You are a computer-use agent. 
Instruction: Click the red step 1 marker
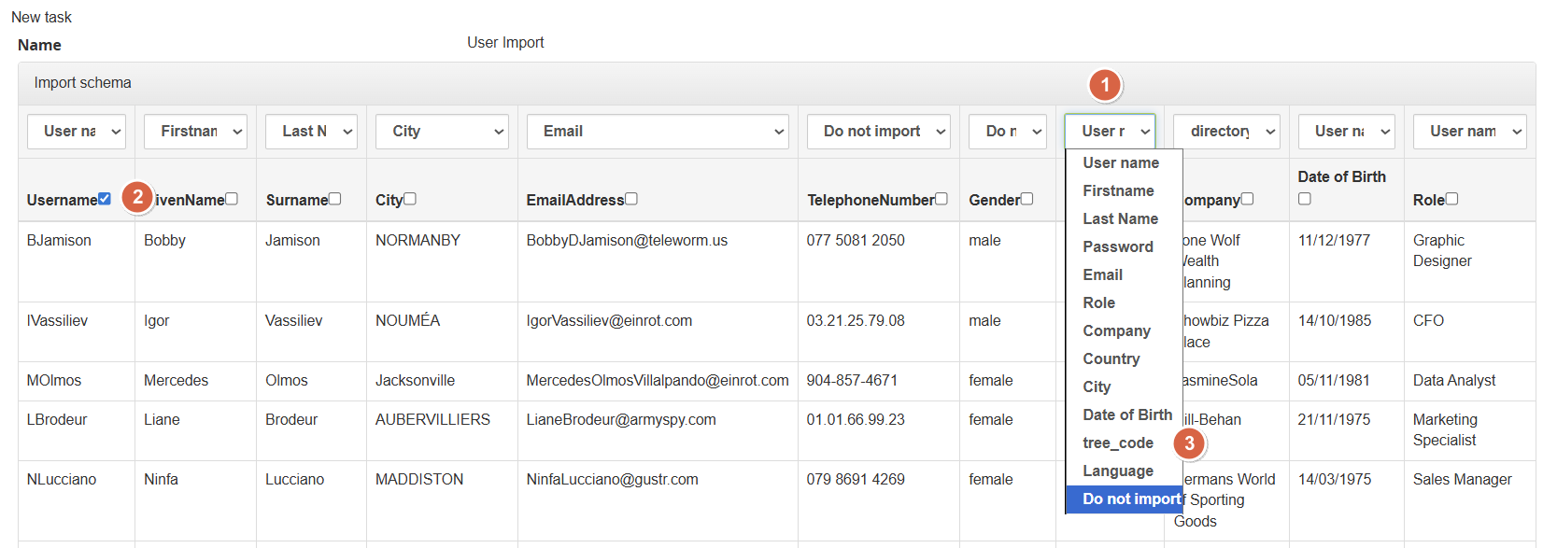click(1105, 86)
